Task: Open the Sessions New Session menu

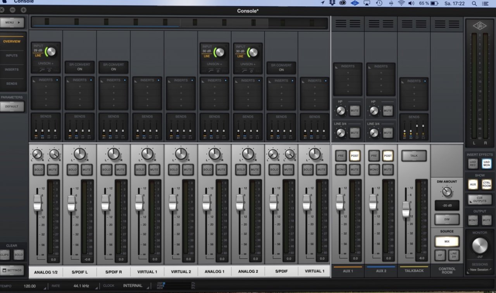Action: [x=479, y=269]
